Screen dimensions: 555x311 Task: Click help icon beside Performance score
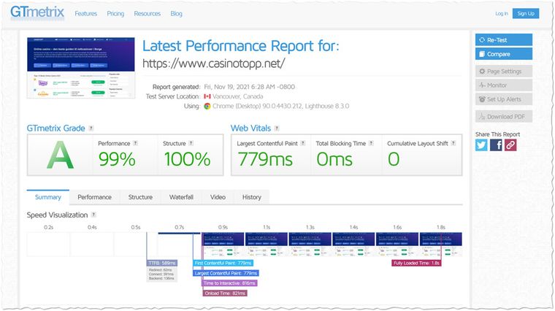(135, 143)
